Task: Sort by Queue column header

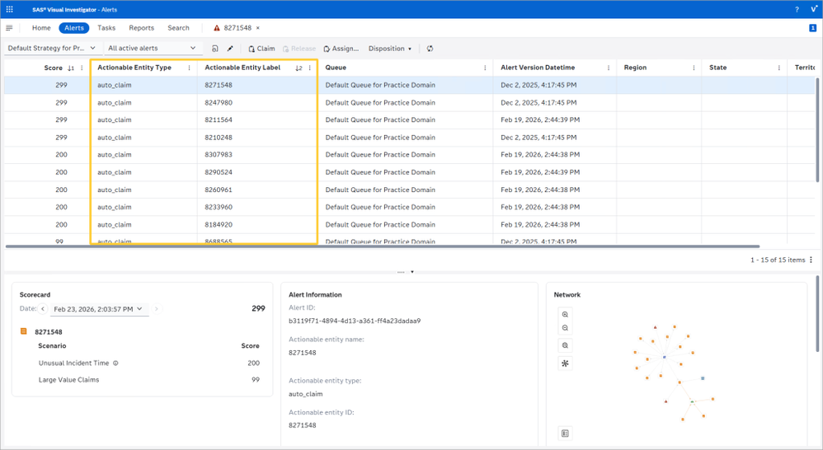Action: (x=336, y=68)
